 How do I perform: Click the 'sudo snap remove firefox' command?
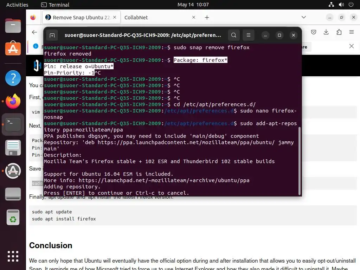point(211,47)
